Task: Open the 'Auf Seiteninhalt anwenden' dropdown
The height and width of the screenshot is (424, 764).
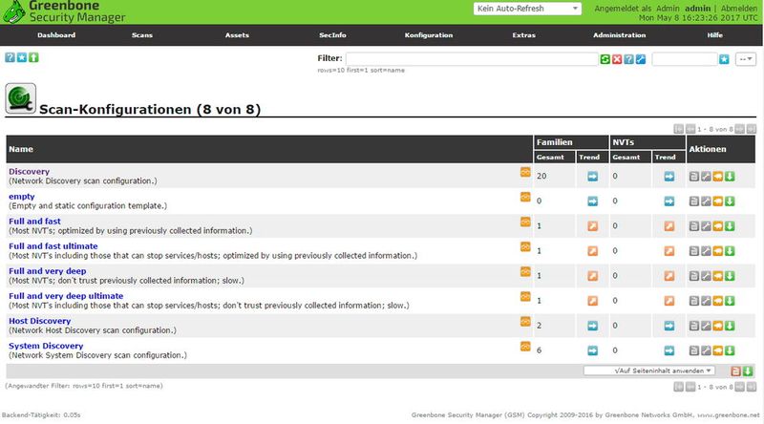Action: pyautogui.click(x=649, y=371)
